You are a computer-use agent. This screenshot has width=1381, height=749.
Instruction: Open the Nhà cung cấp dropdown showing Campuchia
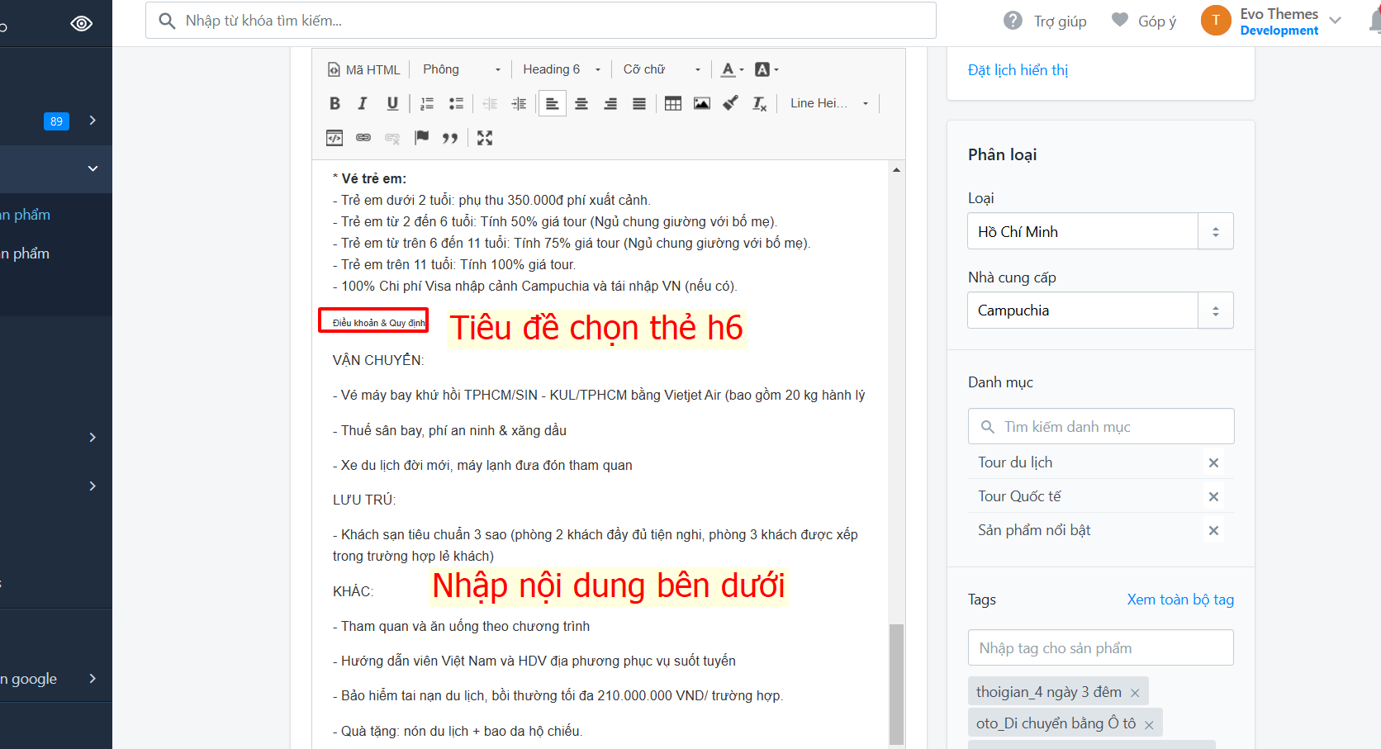1100,311
